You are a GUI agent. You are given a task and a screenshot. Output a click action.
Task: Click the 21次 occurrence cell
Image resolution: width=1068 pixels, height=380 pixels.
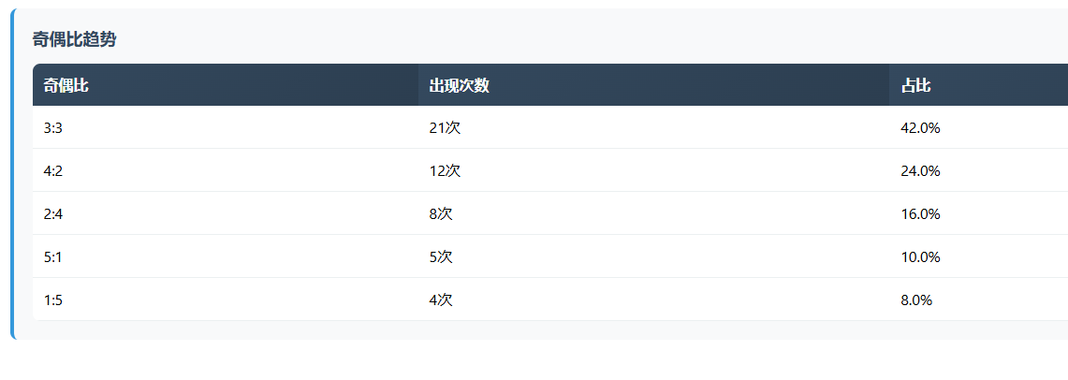point(445,128)
